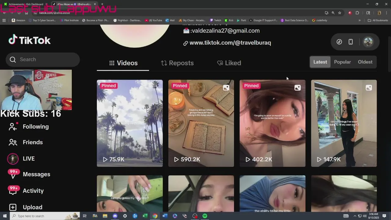Screen dimensions: 391x220
Task: Click the Get TikTok app phone icon
Action: point(350,42)
